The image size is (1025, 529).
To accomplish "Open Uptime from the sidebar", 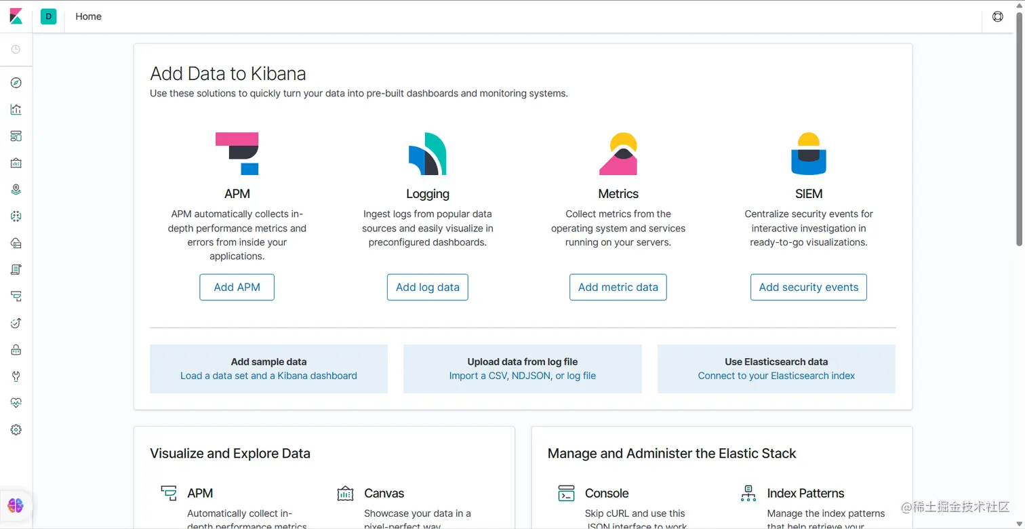I will coord(16,324).
